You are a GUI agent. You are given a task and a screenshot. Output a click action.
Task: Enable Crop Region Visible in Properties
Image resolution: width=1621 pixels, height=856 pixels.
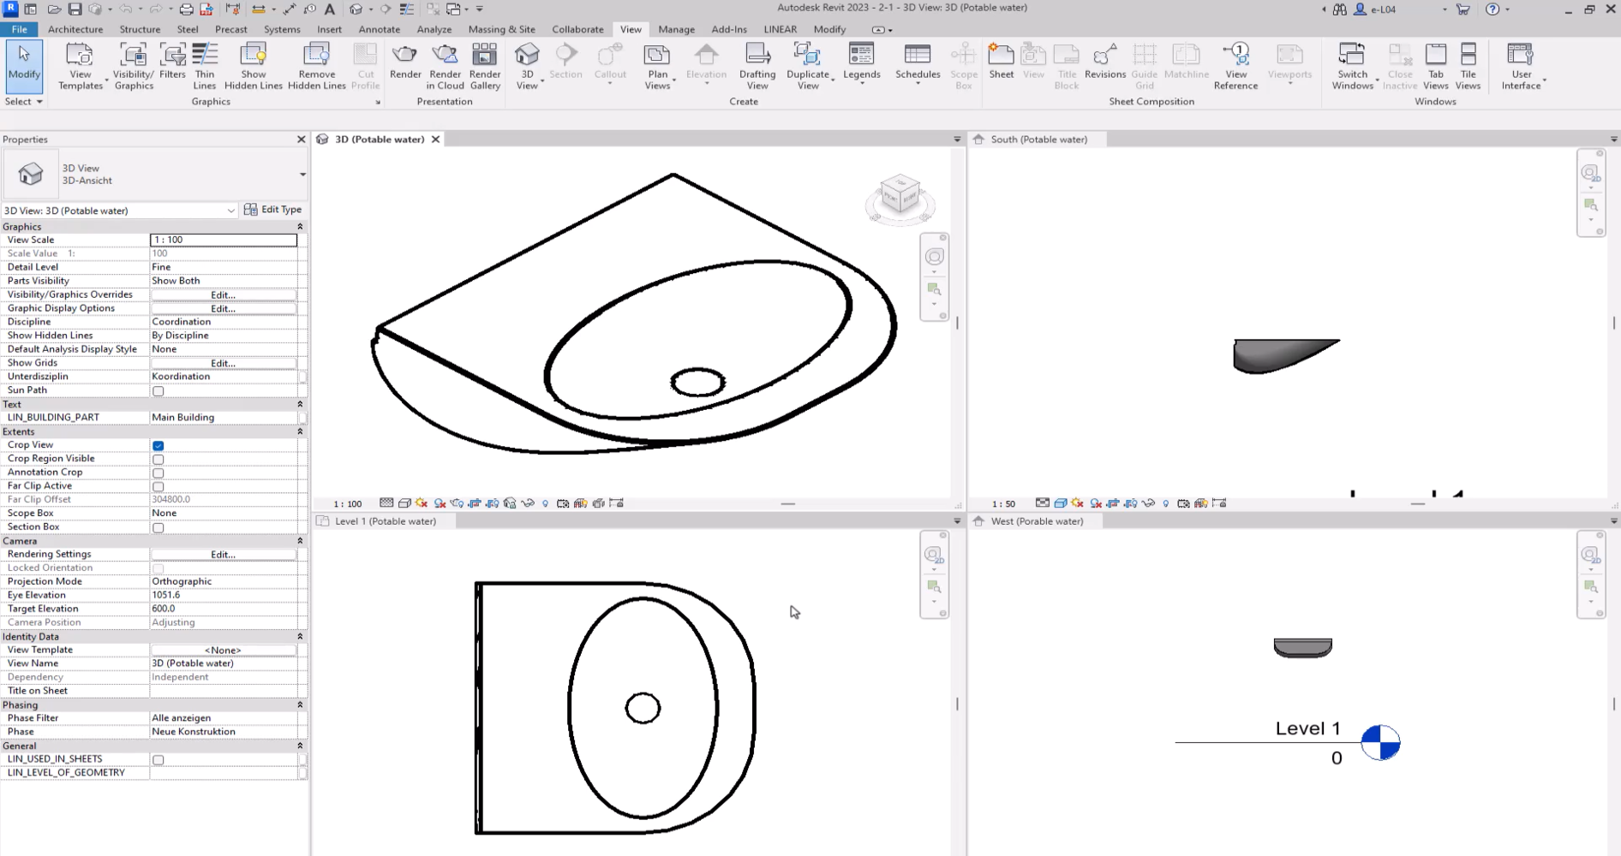[158, 459]
